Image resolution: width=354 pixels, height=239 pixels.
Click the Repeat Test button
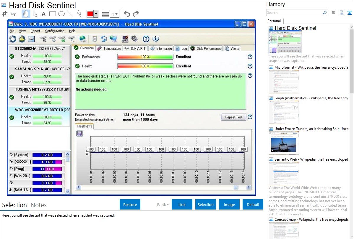pyautogui.click(x=233, y=117)
